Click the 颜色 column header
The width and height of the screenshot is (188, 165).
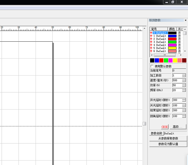point(172,29)
